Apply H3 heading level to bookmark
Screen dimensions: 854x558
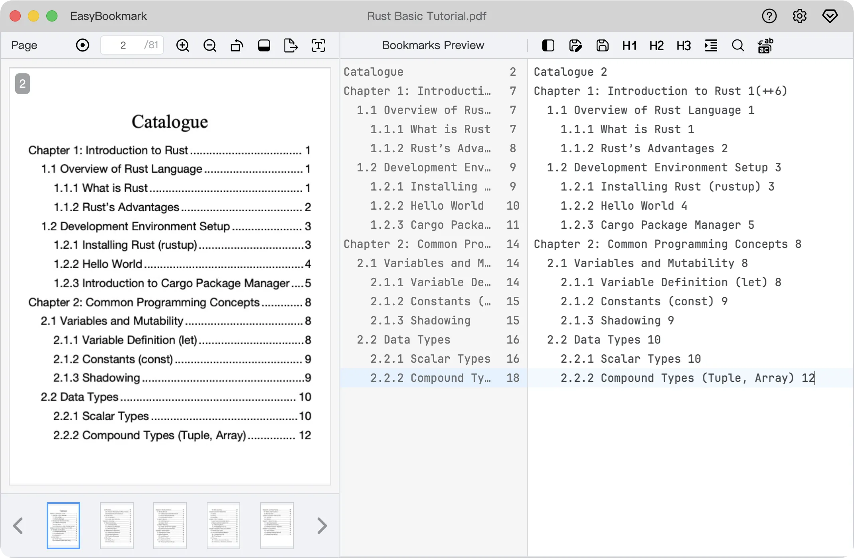tap(683, 45)
